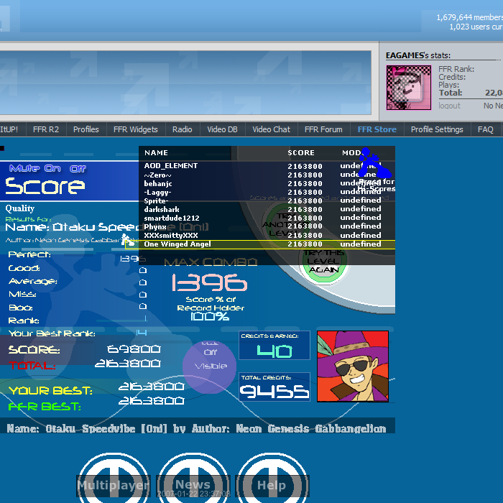Select AOD_ELEMENT in the high score list
The height and width of the screenshot is (503, 503).
click(171, 166)
